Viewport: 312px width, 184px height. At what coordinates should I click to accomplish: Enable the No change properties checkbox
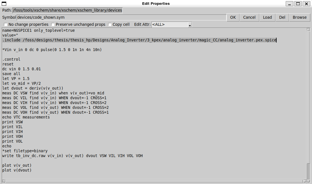[x=6, y=25]
